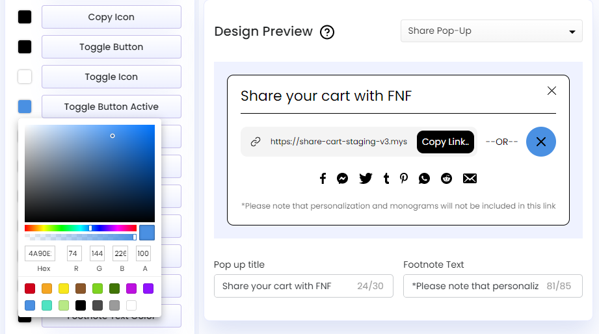This screenshot has height=334, width=599.
Task: Click the Twitter share icon
Action: tap(366, 178)
